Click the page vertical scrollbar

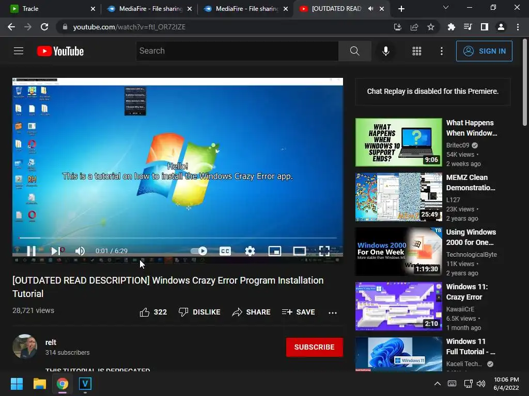click(x=525, y=83)
